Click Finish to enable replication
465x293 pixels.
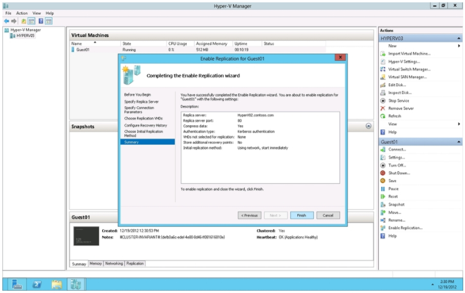[301, 216]
